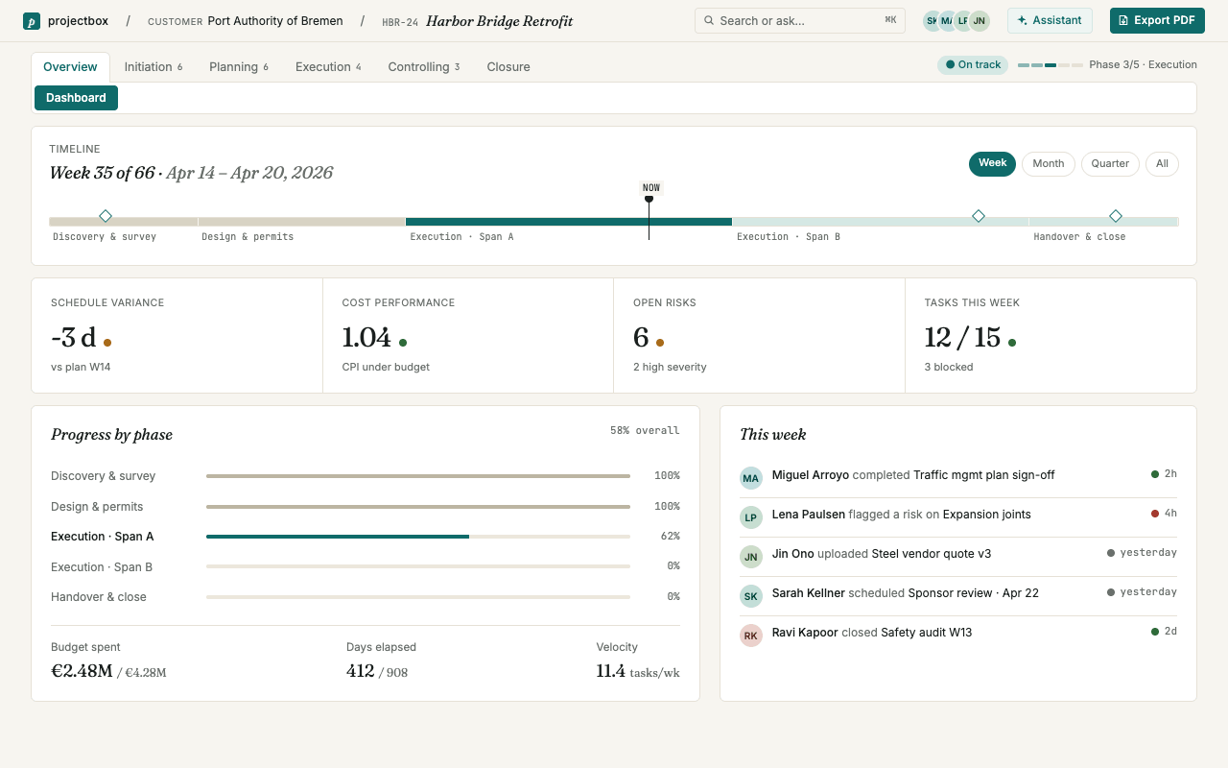Open the Closure tab

508,67
